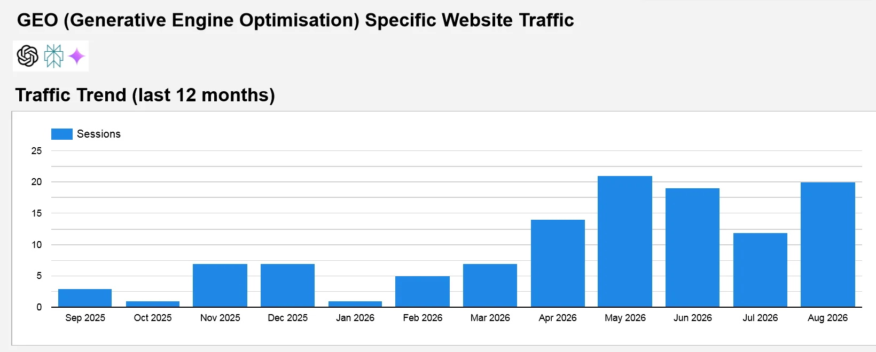Select the Oct 2025 bar

click(153, 304)
